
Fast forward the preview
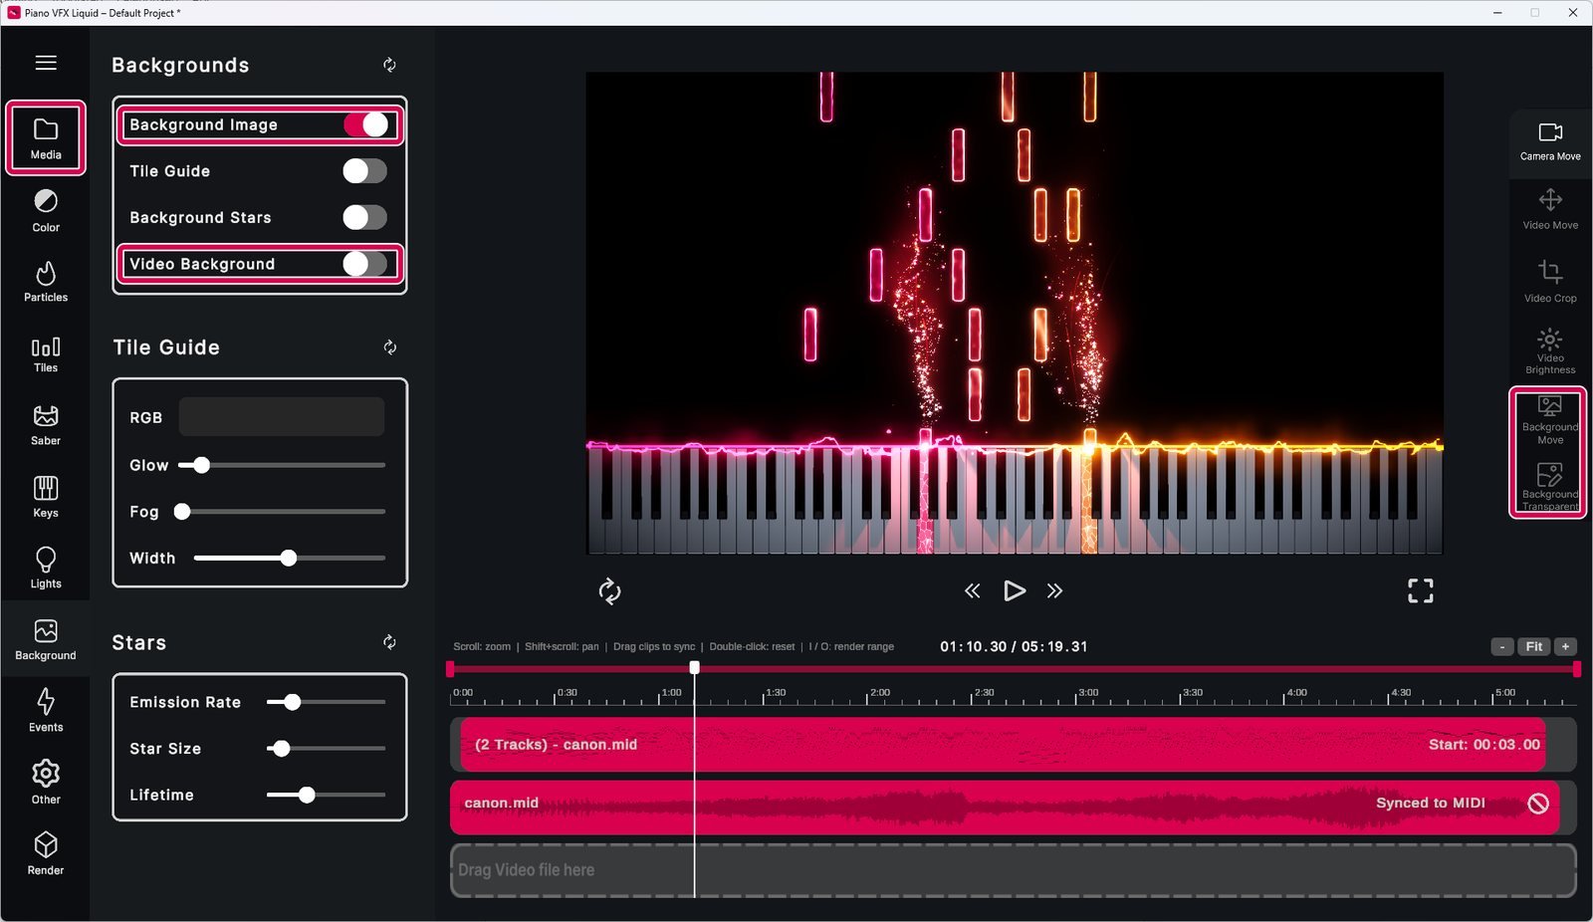pyautogui.click(x=1054, y=591)
